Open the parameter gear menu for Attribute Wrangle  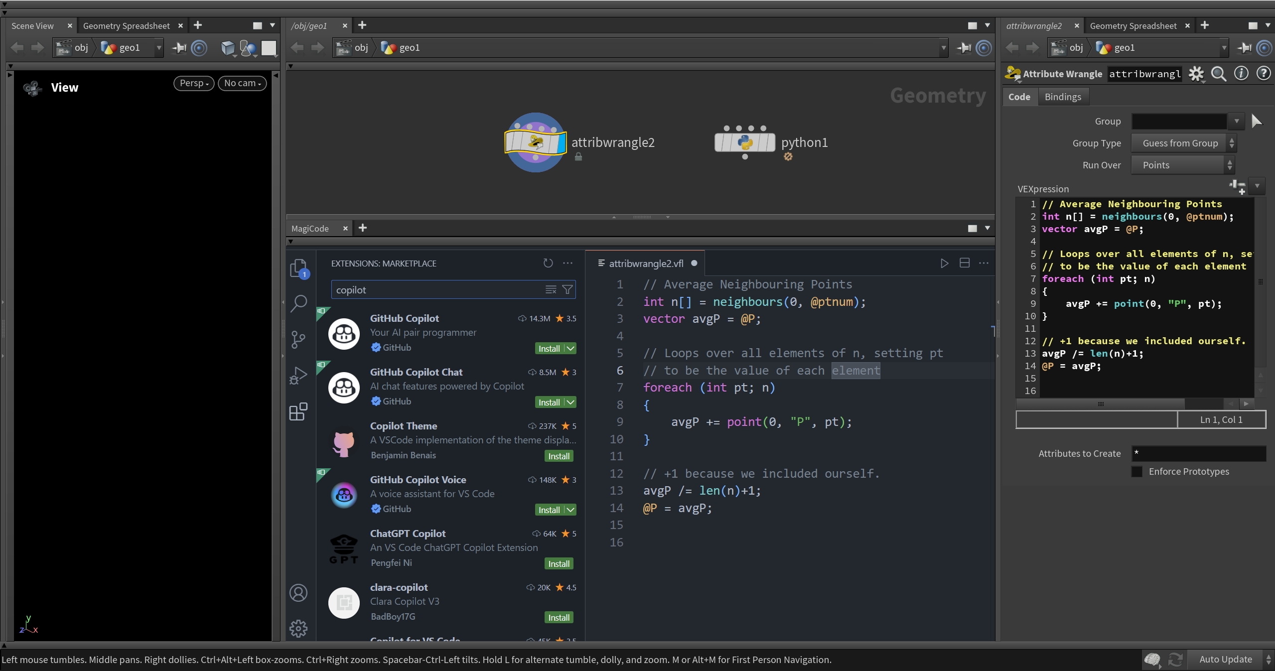1196,74
